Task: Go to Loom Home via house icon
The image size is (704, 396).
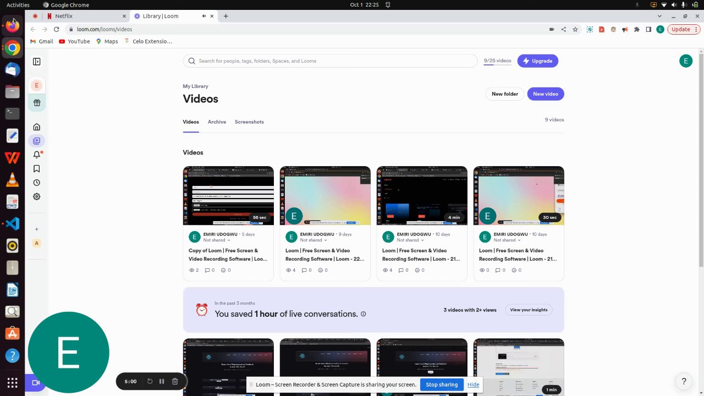Action: coord(37,127)
